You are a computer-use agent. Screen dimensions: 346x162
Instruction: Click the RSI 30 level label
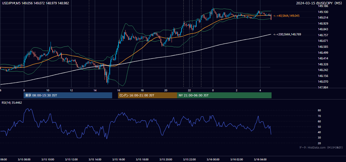[319, 138]
